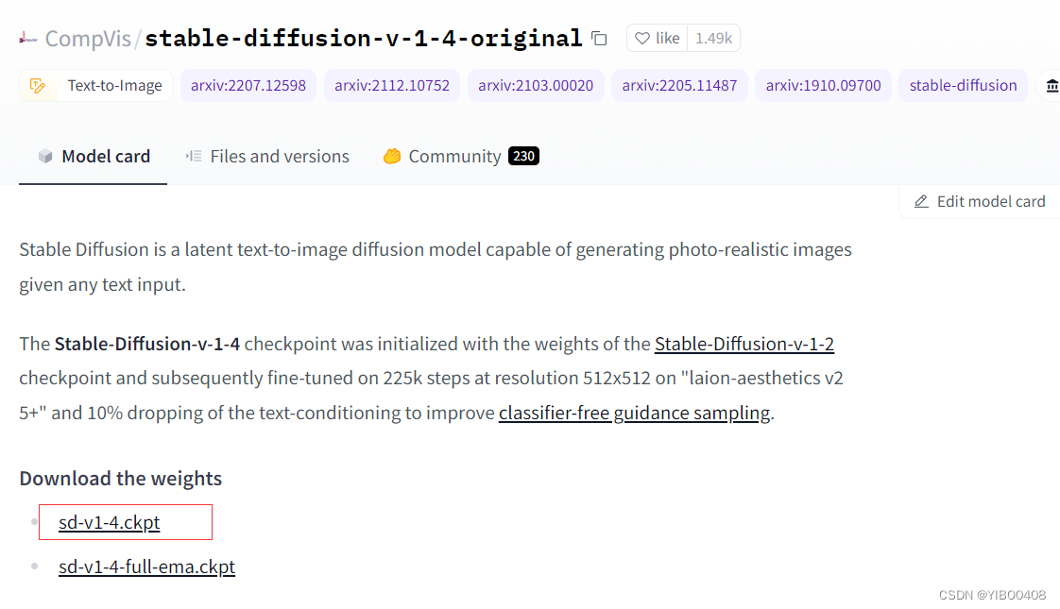Viewport: 1060px width, 609px height.
Task: Click the arxiv:2112.10752 paper tag
Action: pos(392,86)
